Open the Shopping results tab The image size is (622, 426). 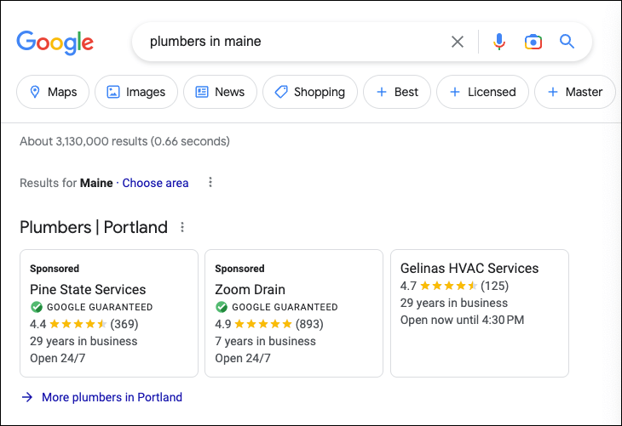[x=310, y=92]
